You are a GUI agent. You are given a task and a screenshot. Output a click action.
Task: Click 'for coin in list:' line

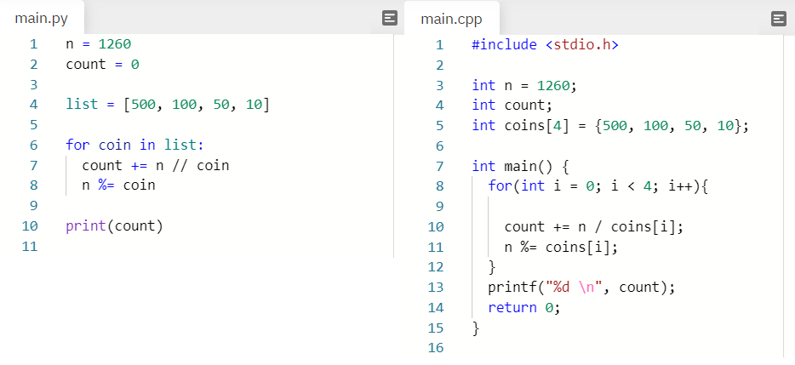(134, 145)
